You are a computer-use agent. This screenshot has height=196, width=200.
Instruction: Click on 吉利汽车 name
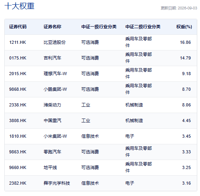(52, 58)
